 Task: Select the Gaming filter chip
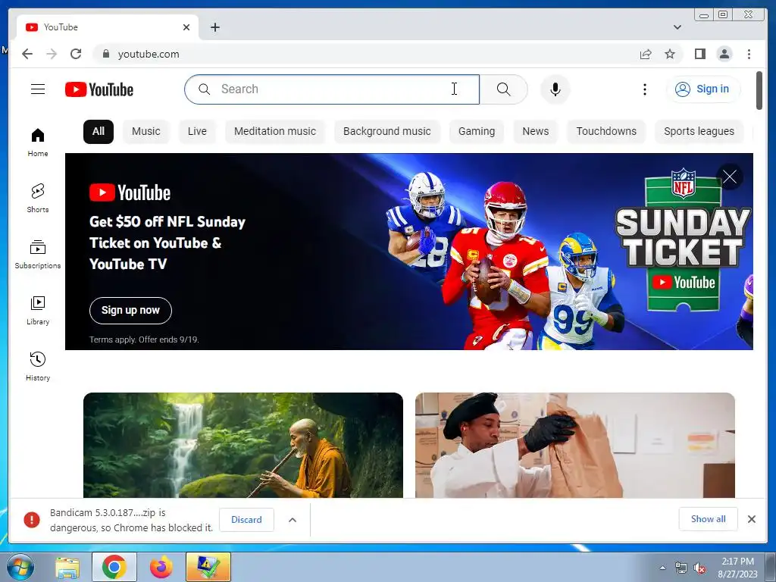pyautogui.click(x=476, y=132)
